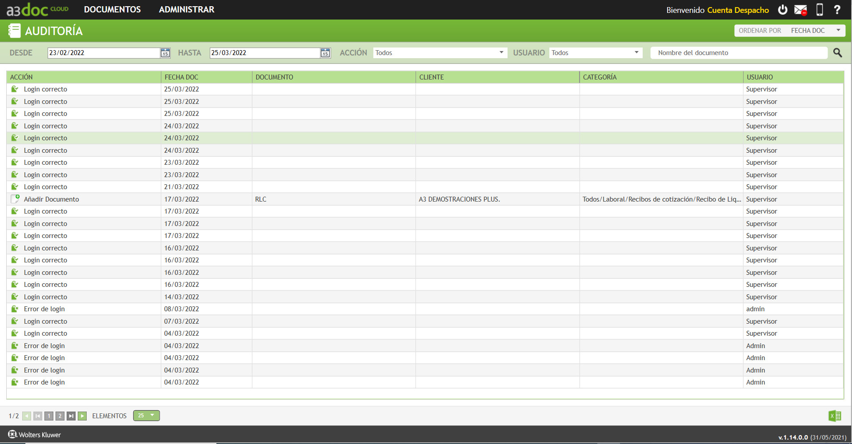This screenshot has height=444, width=852.
Task: Open the elements per page dropdown
Action: (146, 416)
